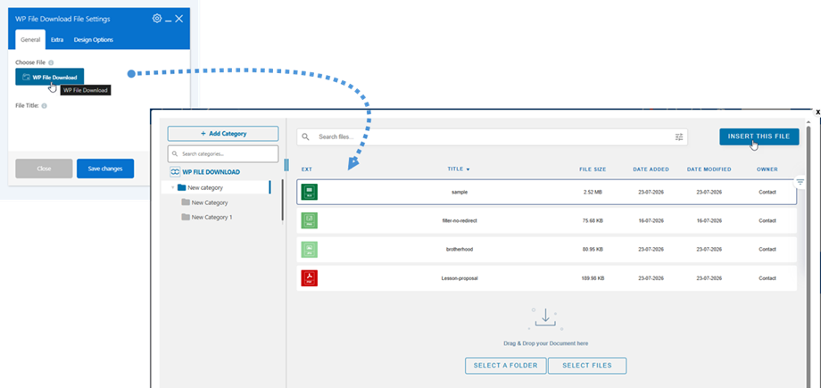
Task: Click the popup right vertical scrollbar
Action: [809, 257]
